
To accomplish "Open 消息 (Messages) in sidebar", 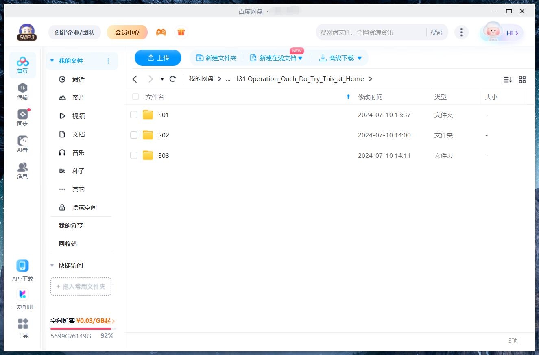I will tap(22, 170).
